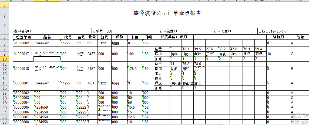Select the length value 128.3 cell

[x=135, y=69]
